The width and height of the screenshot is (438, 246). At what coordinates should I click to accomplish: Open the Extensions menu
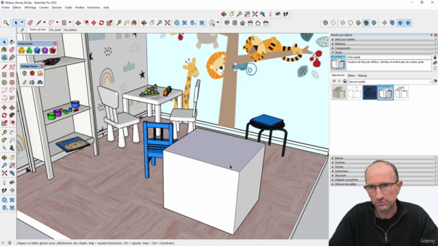click(x=94, y=8)
